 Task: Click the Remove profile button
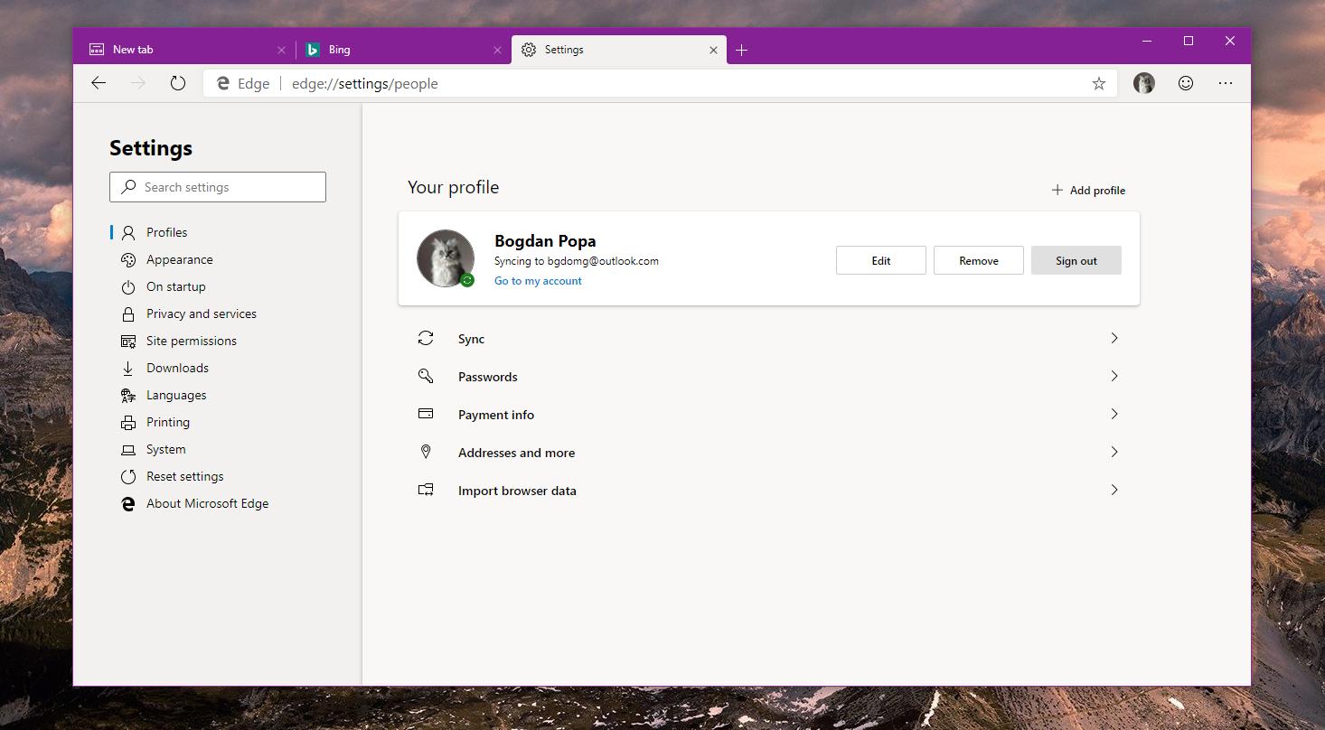point(978,260)
